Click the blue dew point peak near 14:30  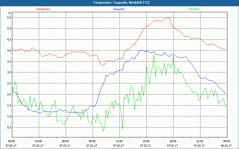coord(142,50)
